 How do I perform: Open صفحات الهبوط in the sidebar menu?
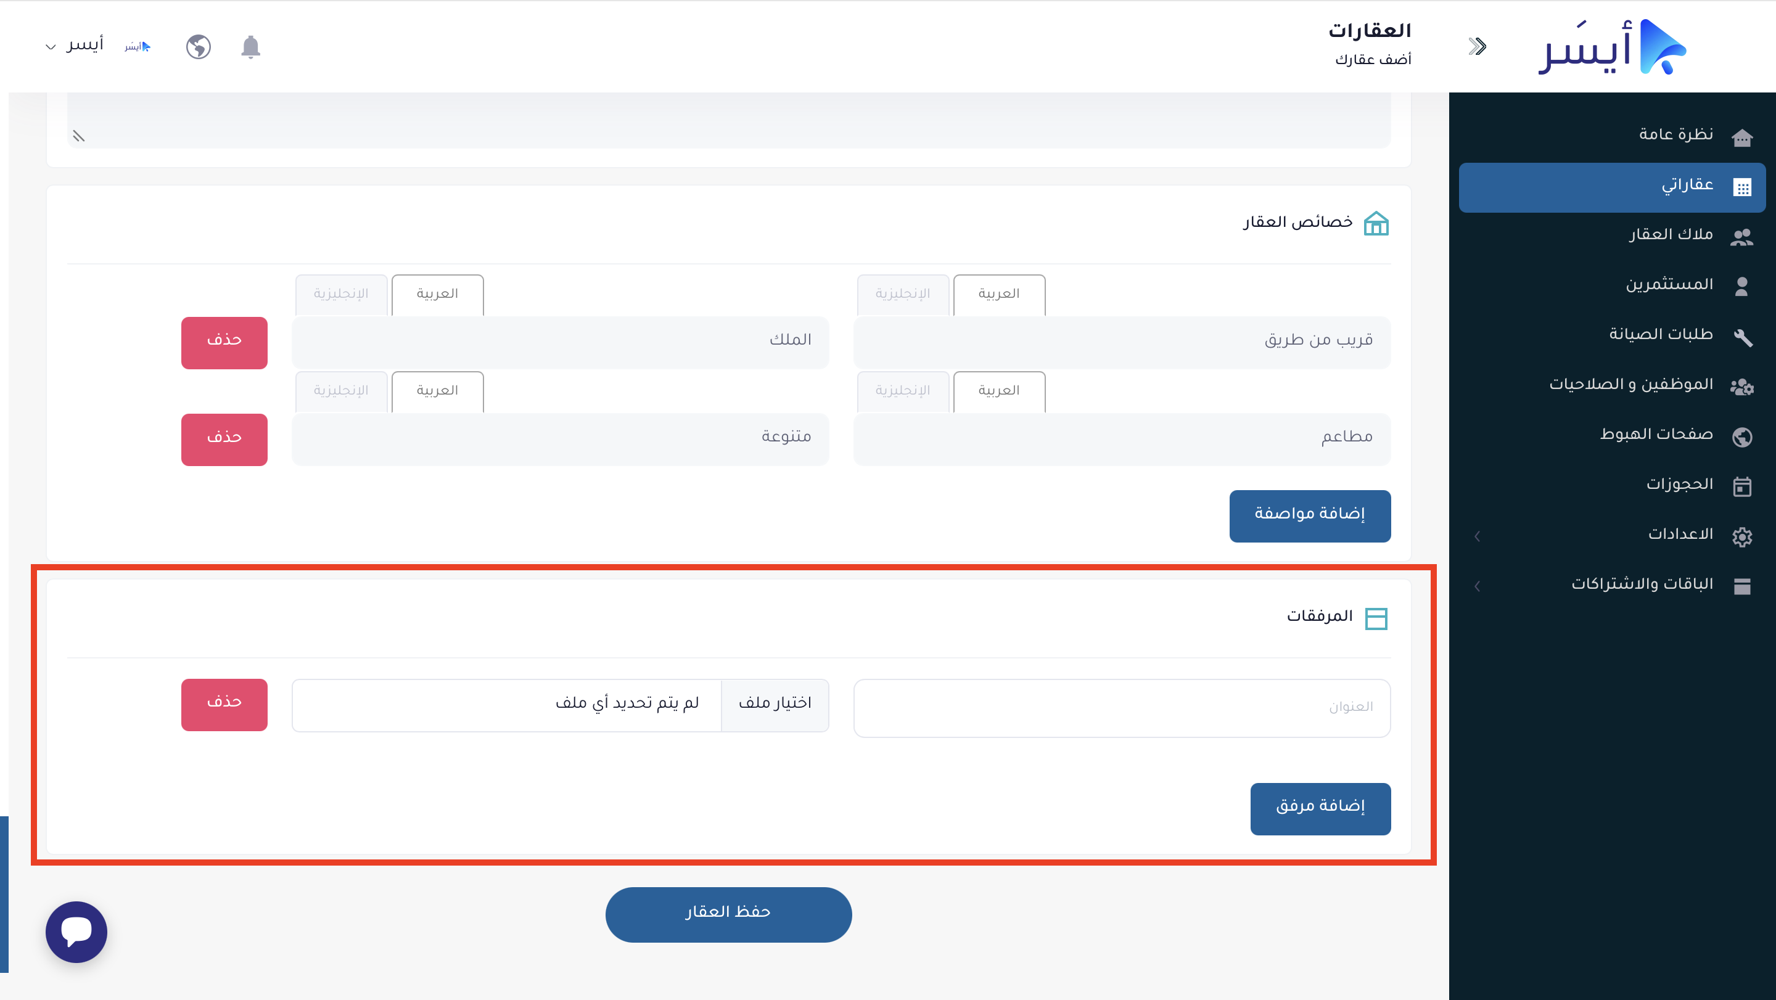point(1656,434)
